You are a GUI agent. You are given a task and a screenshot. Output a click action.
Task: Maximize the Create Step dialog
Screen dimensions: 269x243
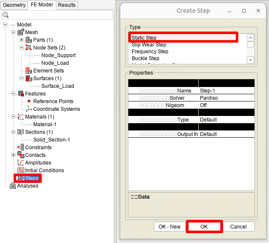(x=244, y=11)
